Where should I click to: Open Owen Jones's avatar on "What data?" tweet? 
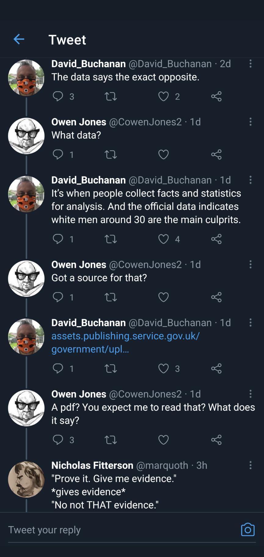[26, 136]
